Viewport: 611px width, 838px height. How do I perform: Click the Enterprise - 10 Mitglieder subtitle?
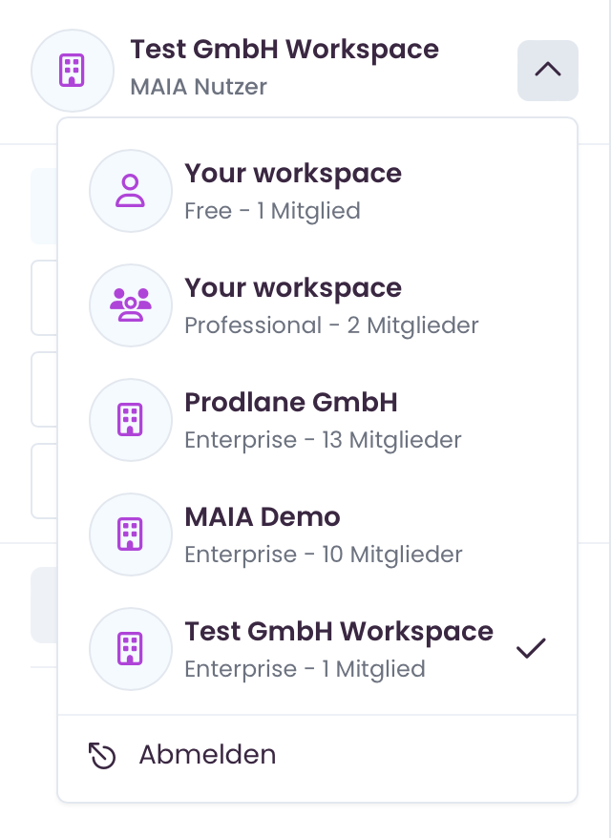point(324,555)
